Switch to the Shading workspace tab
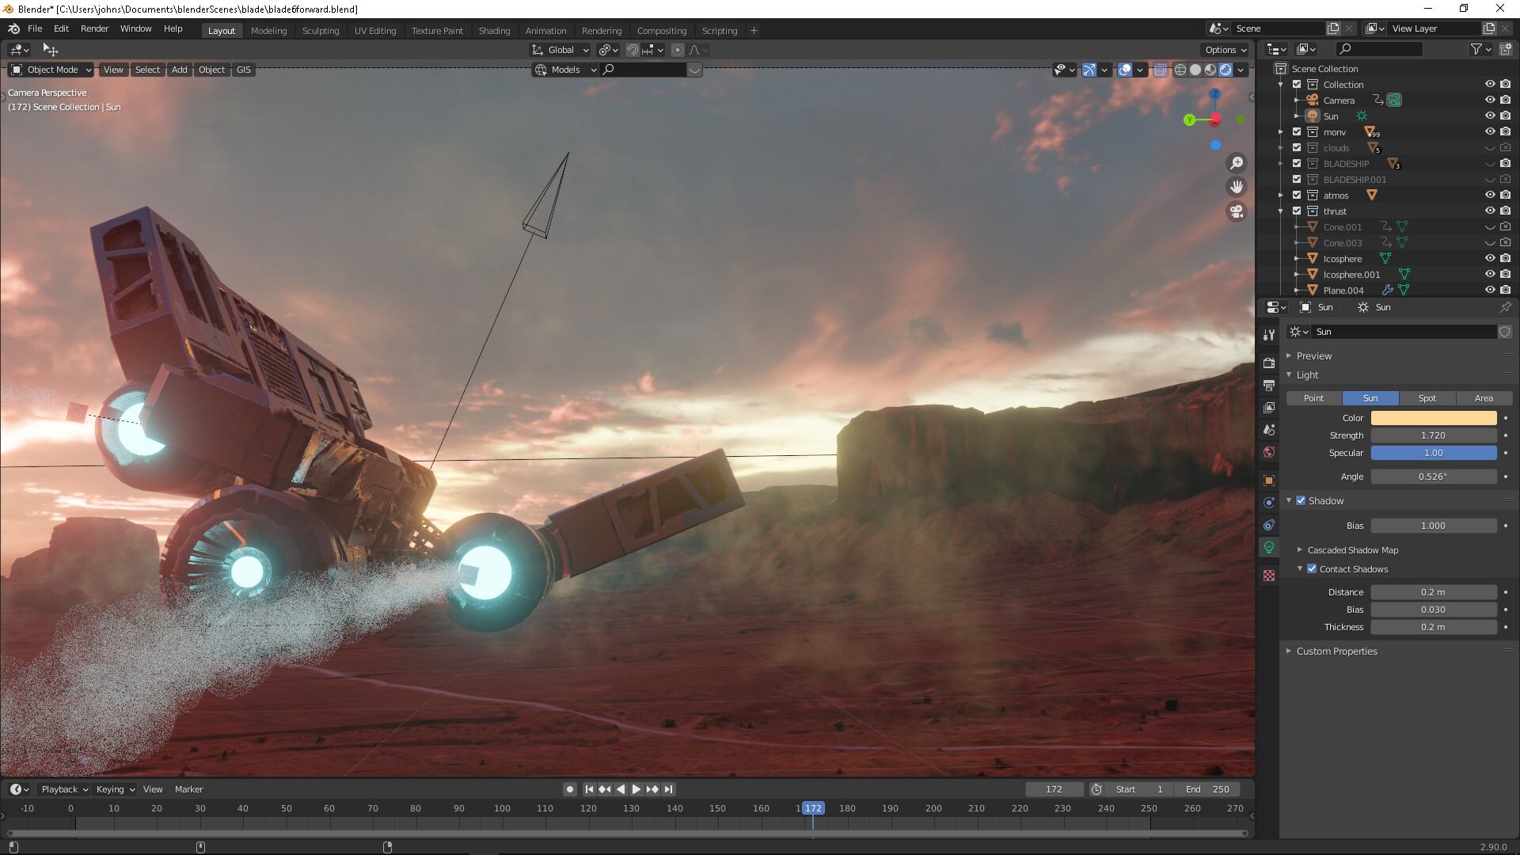 click(x=494, y=30)
